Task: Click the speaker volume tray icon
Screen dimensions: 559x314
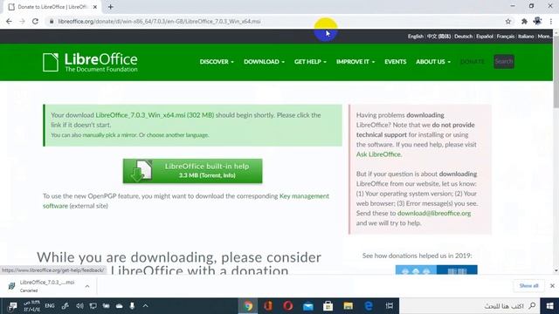Action: point(79,306)
